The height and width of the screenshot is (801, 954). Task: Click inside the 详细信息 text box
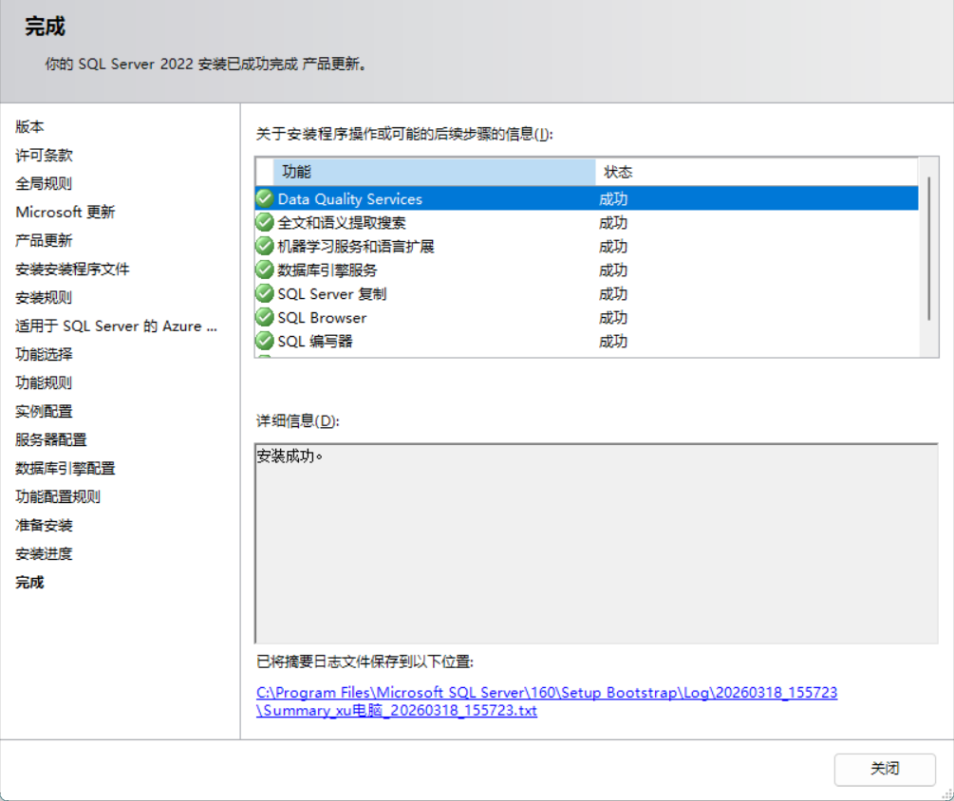click(x=596, y=543)
